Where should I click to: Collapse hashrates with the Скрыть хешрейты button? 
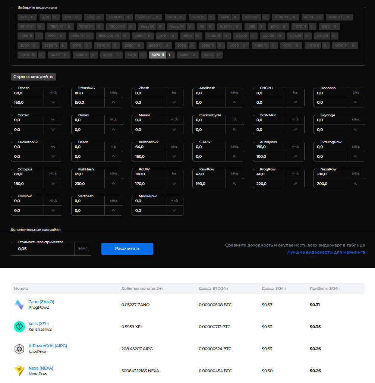[34, 77]
